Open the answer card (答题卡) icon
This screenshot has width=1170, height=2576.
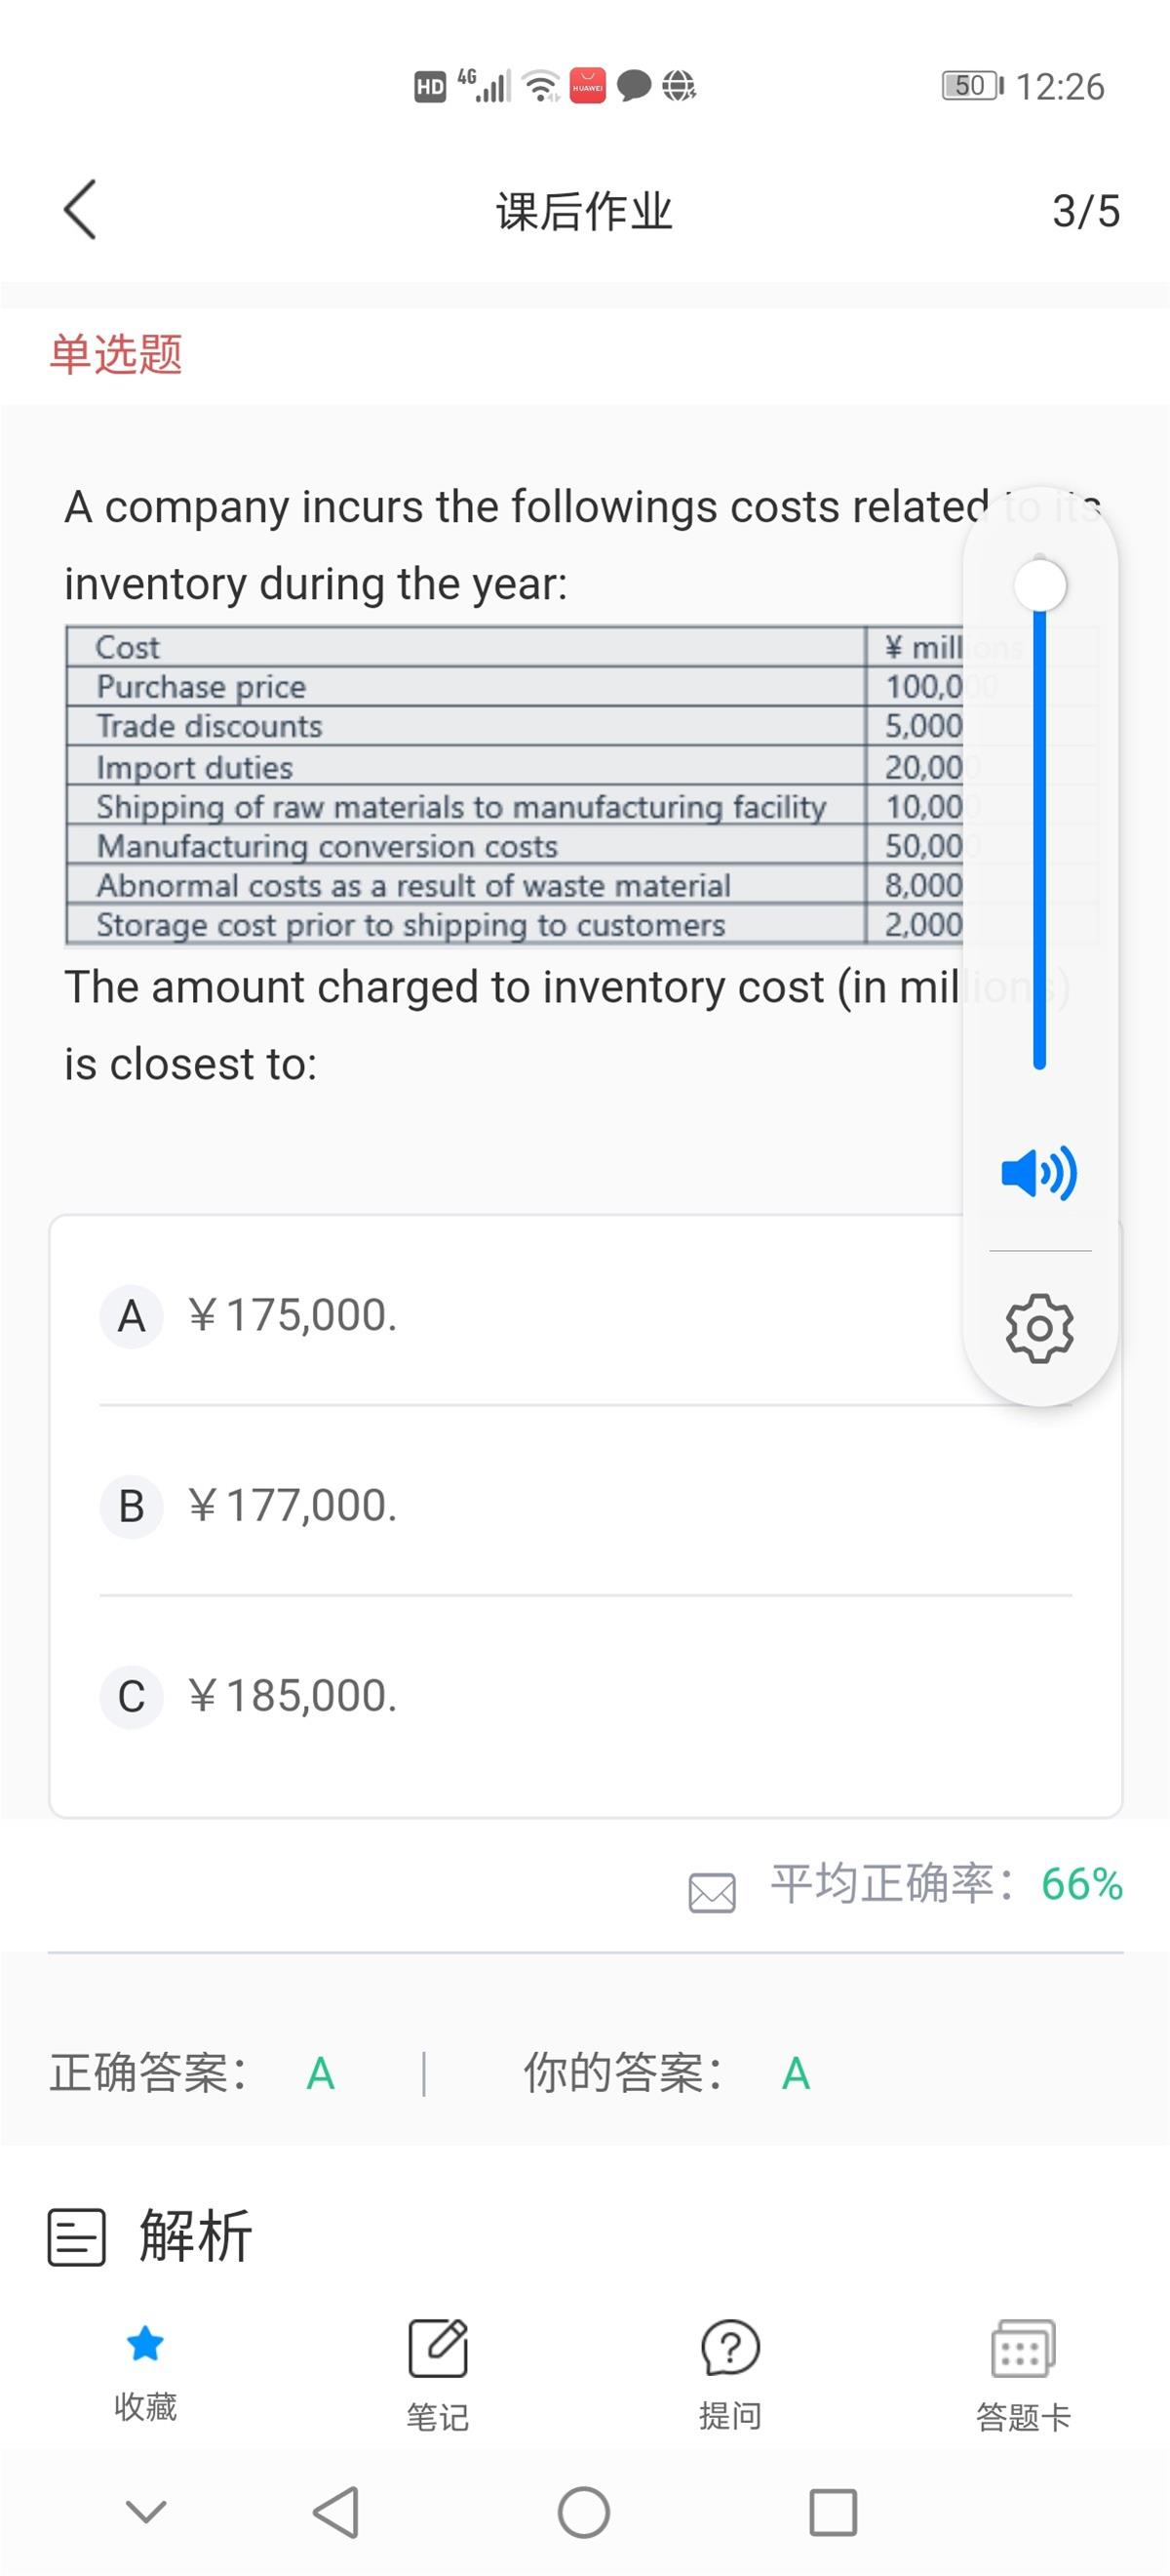1022,2348
